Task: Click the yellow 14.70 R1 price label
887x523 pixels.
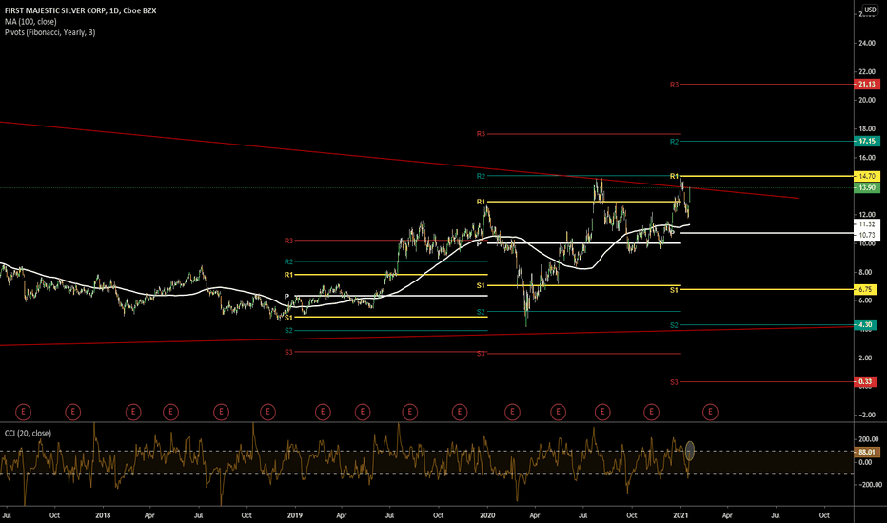Action: point(867,177)
